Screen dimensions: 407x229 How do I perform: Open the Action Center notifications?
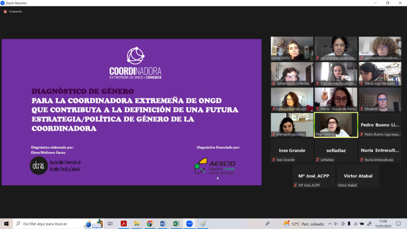click(399, 224)
